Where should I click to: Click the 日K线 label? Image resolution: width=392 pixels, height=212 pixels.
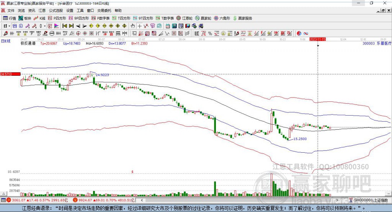tap(6, 41)
